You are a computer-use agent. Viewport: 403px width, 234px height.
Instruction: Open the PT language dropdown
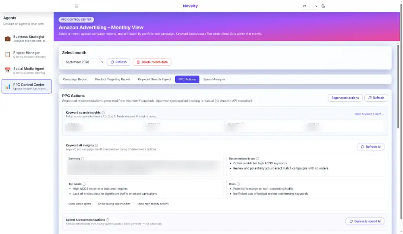[310, 6]
